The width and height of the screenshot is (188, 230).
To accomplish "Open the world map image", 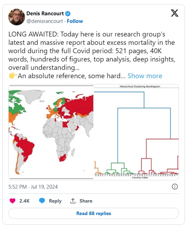I will coord(51,132).
